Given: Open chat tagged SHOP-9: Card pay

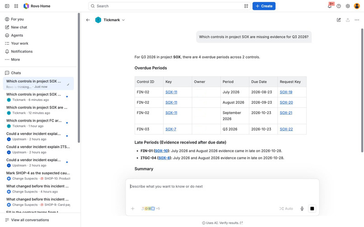Looking at the screenshot, I should [38, 202].
